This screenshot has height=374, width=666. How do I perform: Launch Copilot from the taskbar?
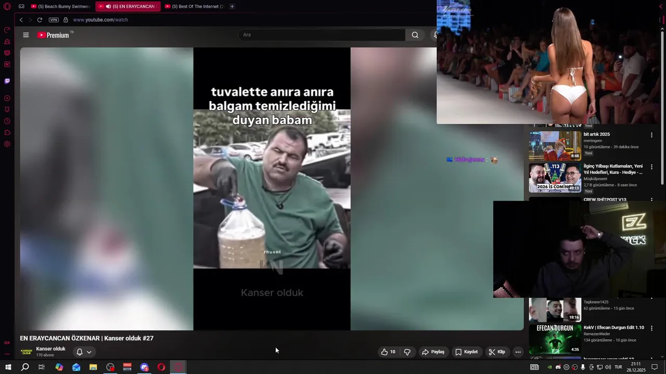59,367
